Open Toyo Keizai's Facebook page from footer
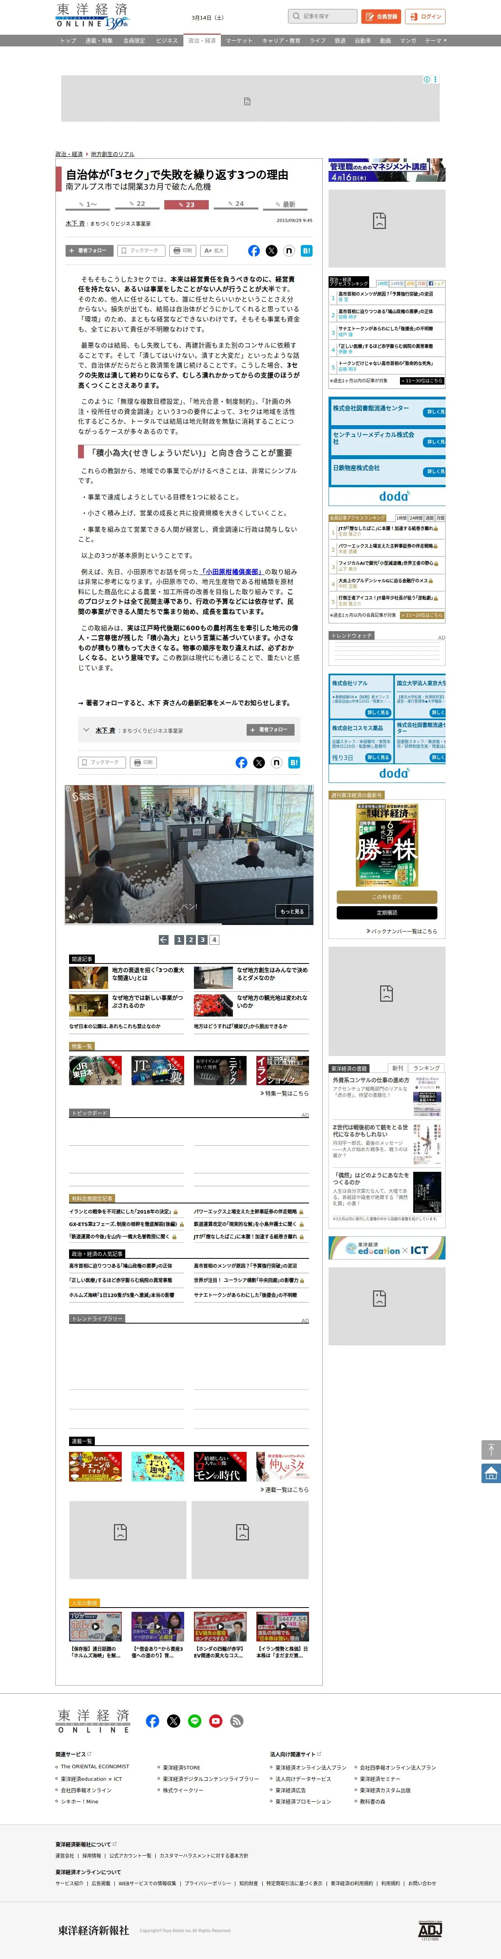 click(153, 1720)
